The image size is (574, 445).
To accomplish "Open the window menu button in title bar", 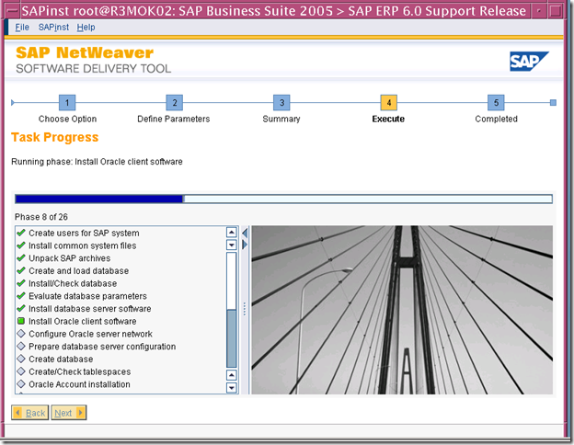I will [x=13, y=11].
